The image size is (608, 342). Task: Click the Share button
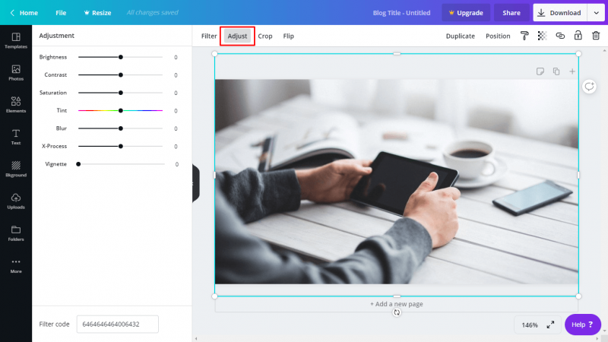(511, 13)
